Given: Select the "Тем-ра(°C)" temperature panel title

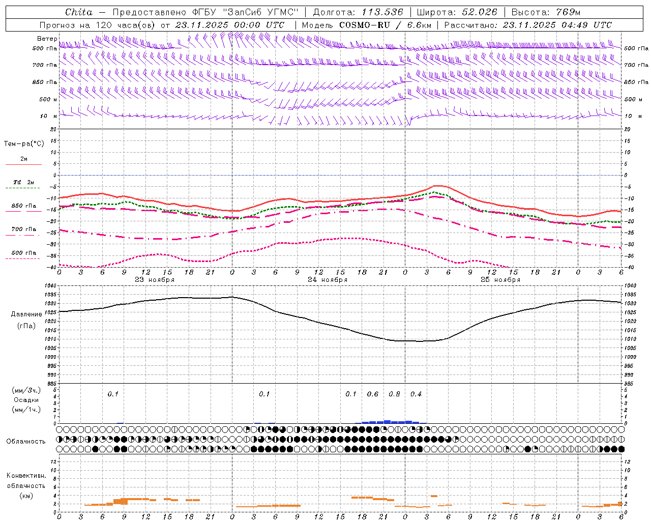Looking at the screenshot, I should point(24,144).
